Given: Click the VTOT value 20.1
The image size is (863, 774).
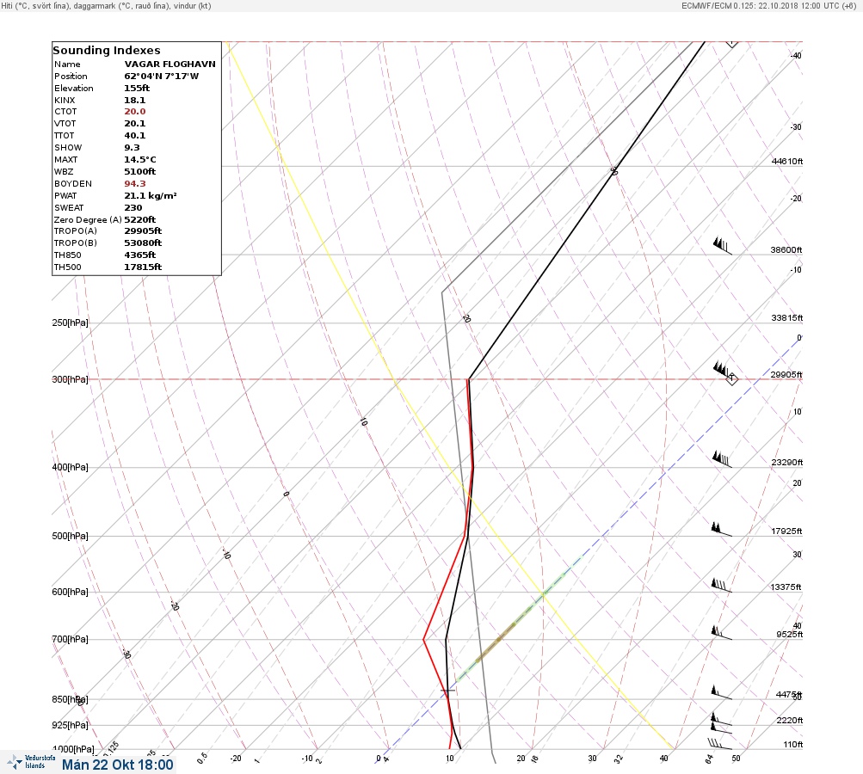Looking at the screenshot, I should click(x=135, y=123).
